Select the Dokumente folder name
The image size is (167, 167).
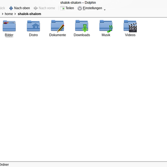(58, 35)
